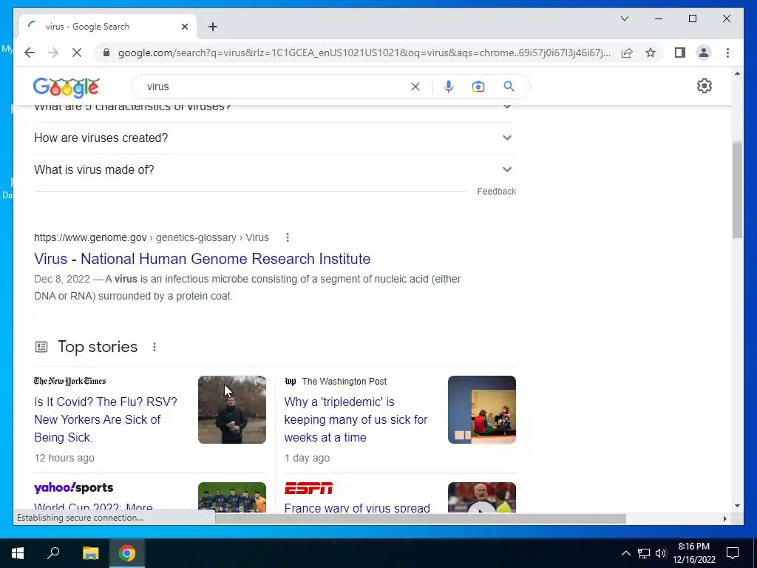757x568 pixels.
Task: Open the network status tray icon
Action: (x=644, y=553)
